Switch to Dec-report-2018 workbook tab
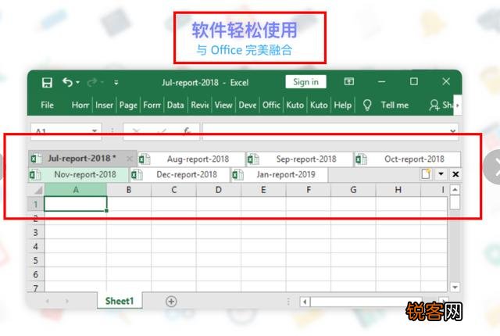500x336 pixels. click(x=180, y=175)
